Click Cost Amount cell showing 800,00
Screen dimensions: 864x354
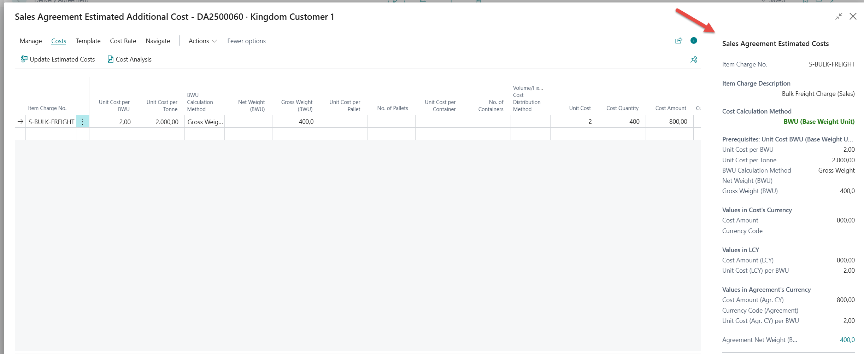coord(669,122)
